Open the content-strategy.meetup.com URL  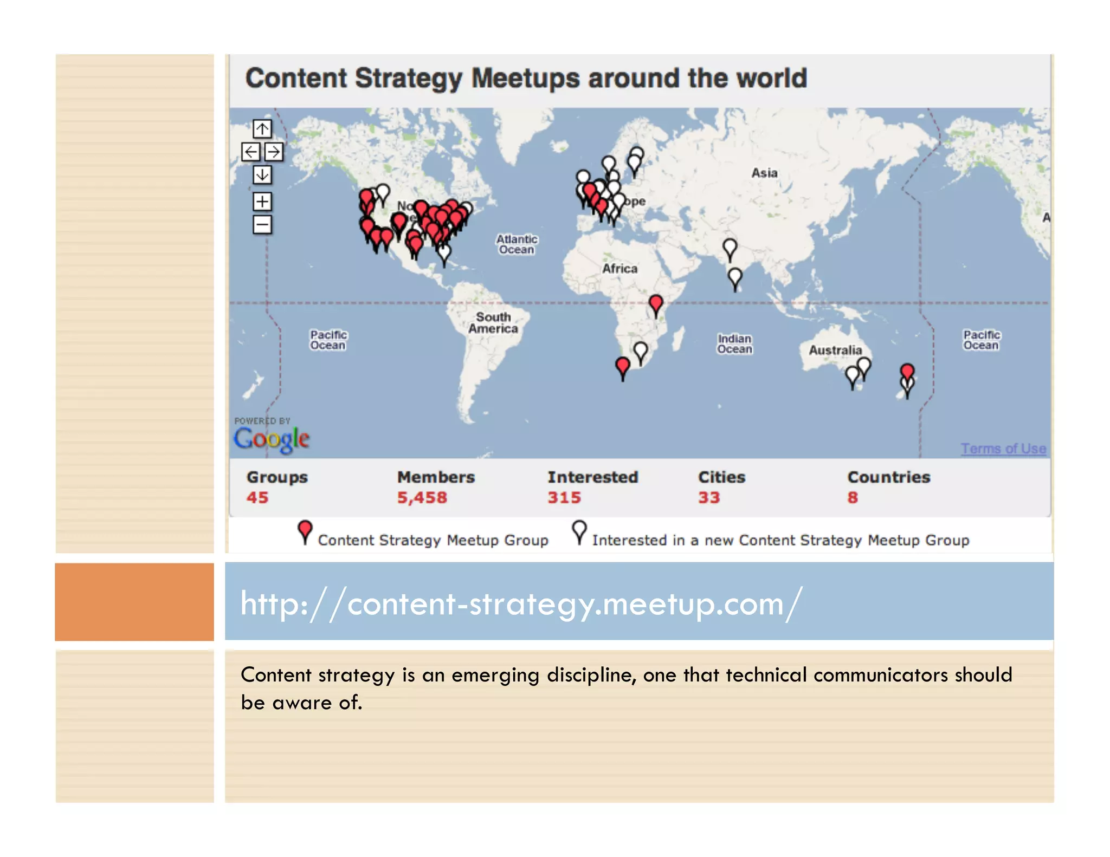point(520,604)
